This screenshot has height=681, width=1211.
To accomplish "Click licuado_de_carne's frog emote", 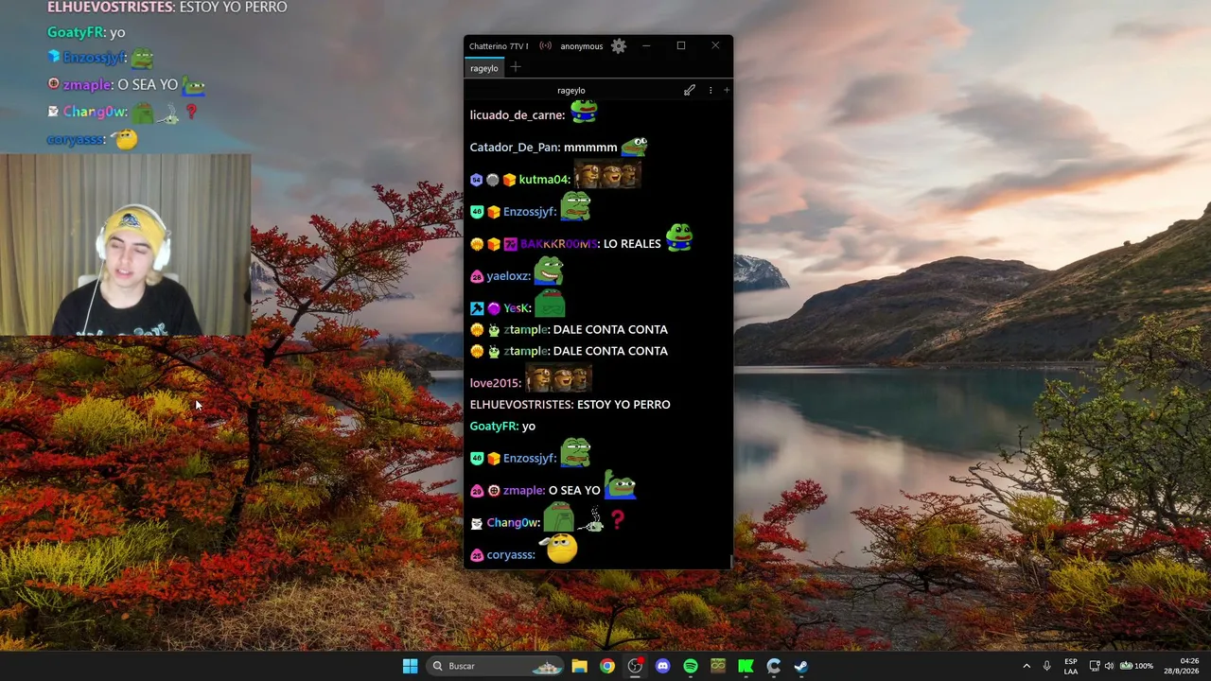I will coord(584,112).
